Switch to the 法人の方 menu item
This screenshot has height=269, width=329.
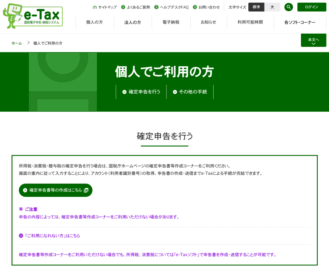click(133, 22)
